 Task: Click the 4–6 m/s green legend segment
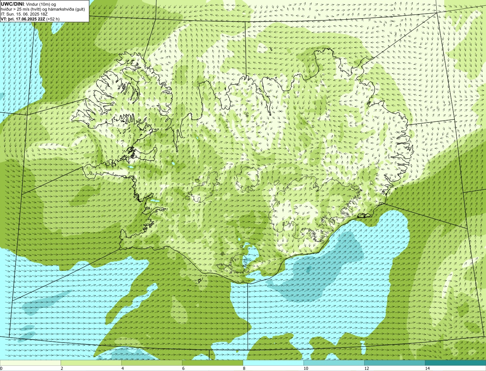click(152, 363)
